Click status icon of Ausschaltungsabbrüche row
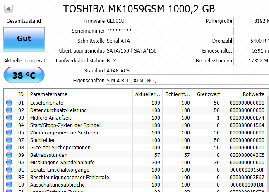 click(x=9, y=185)
